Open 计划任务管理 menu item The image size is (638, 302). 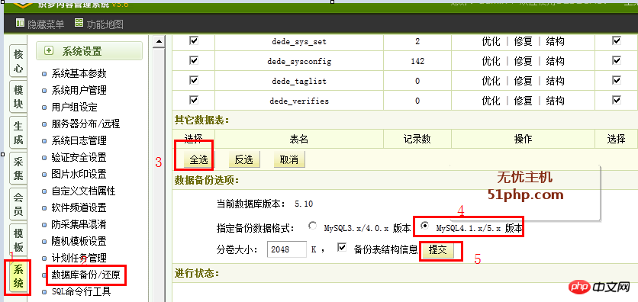79,258
